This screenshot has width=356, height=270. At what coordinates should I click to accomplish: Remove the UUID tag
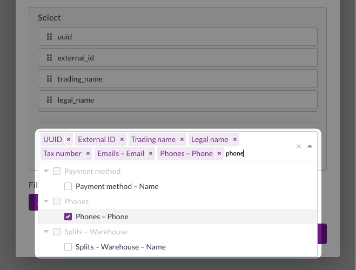coord(69,139)
